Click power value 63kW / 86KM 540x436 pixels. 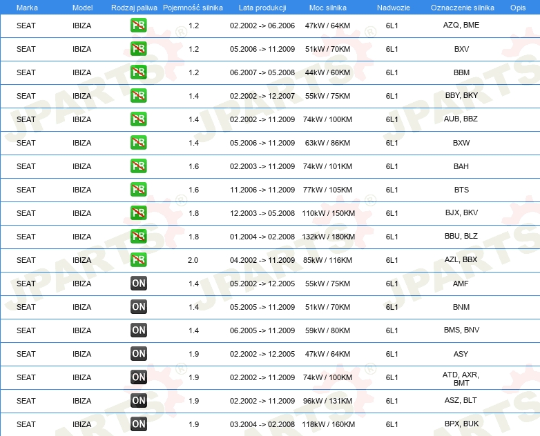click(327, 143)
